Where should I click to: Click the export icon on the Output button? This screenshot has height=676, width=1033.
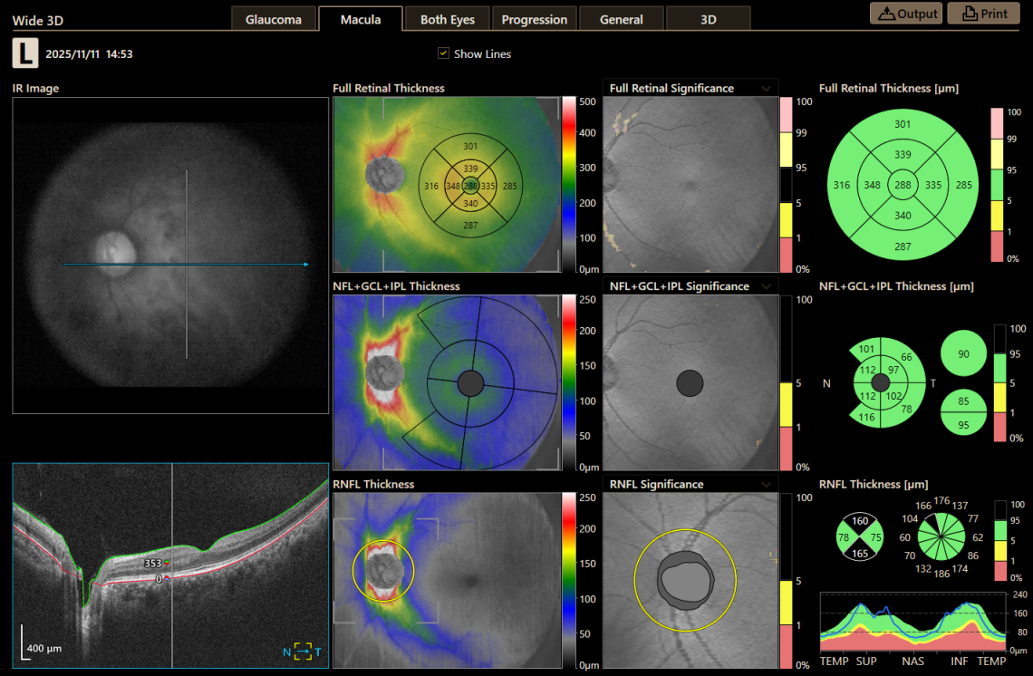click(x=887, y=14)
